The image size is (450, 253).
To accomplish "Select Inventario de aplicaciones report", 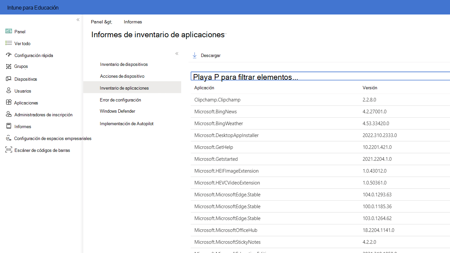I will coord(132,88).
